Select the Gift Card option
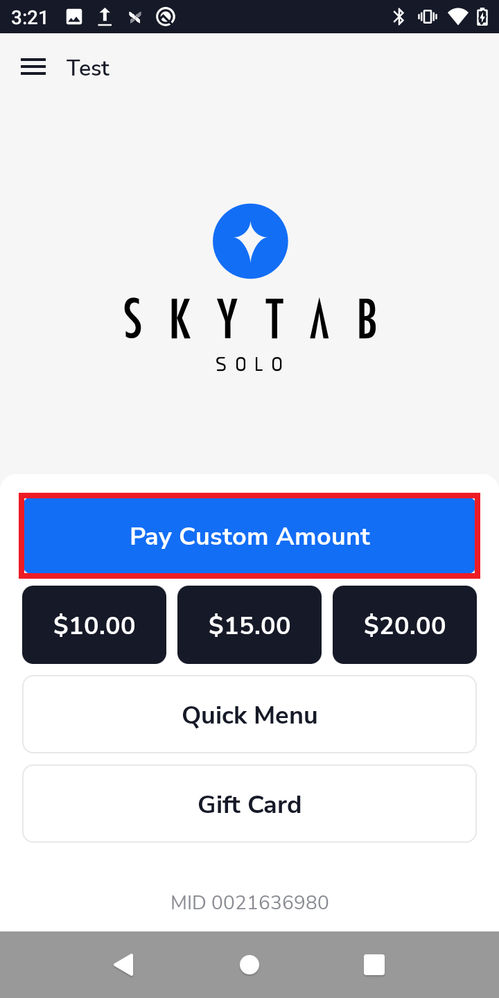The width and height of the screenshot is (499, 998). (249, 804)
